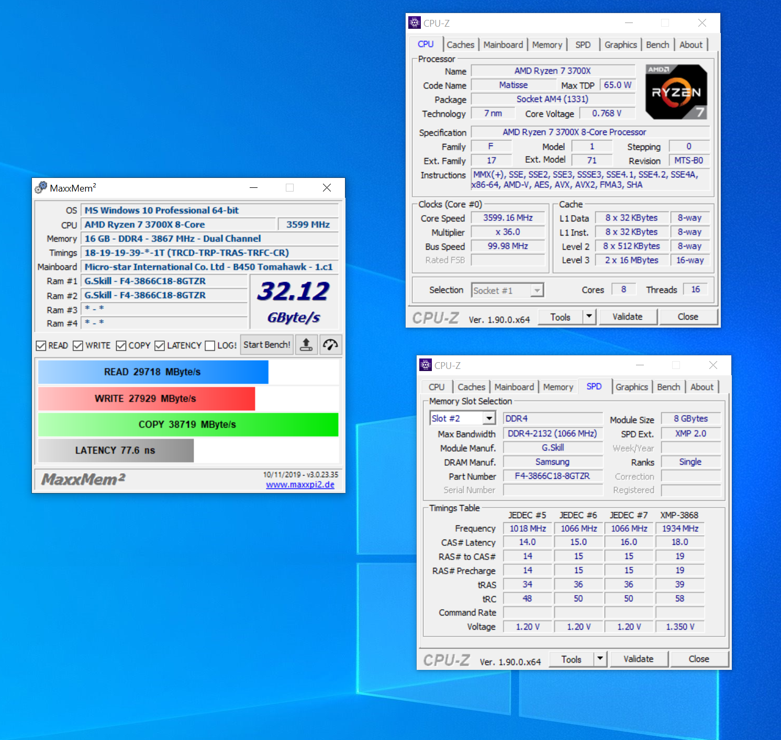Click the Multiplier x 36.0 field

[x=508, y=232]
